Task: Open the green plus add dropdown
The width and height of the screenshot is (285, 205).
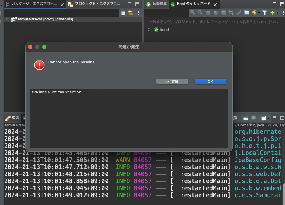Action: pyautogui.click(x=273, y=13)
